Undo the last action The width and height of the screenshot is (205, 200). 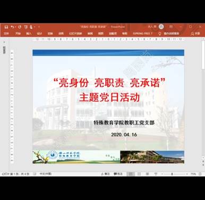coord(12,27)
